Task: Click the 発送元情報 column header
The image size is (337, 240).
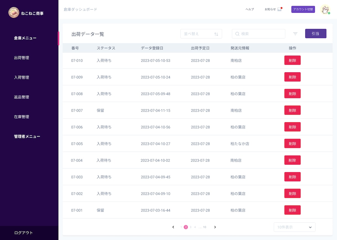Action: click(x=240, y=48)
